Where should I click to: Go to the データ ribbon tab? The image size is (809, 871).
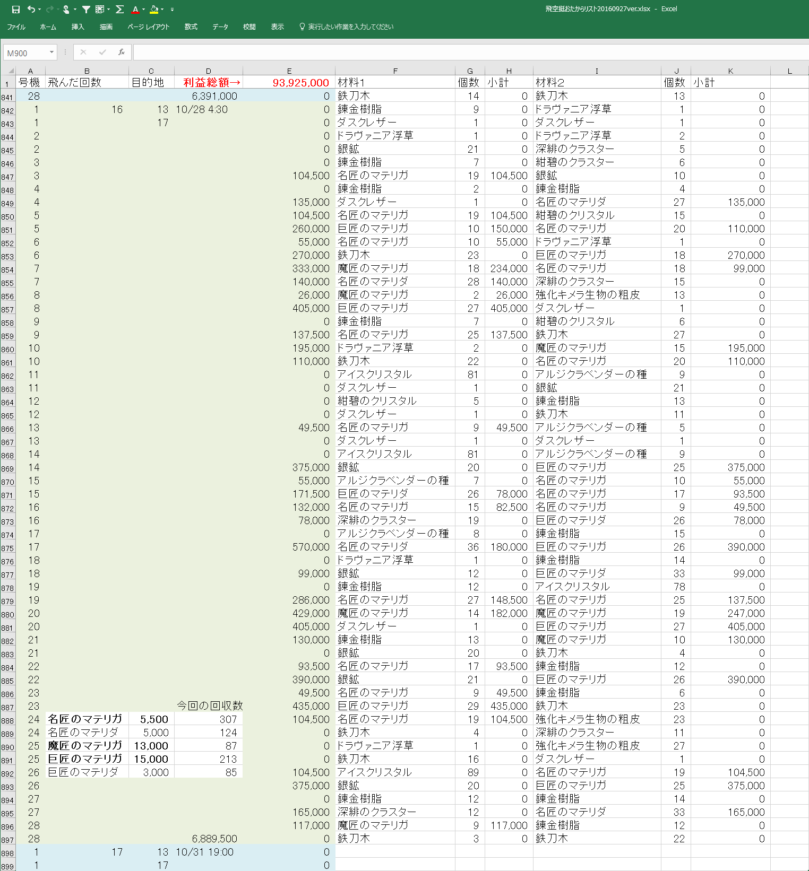[220, 27]
